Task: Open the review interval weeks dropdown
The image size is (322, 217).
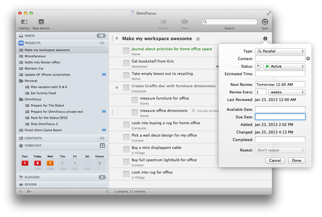Action: tap(287, 92)
